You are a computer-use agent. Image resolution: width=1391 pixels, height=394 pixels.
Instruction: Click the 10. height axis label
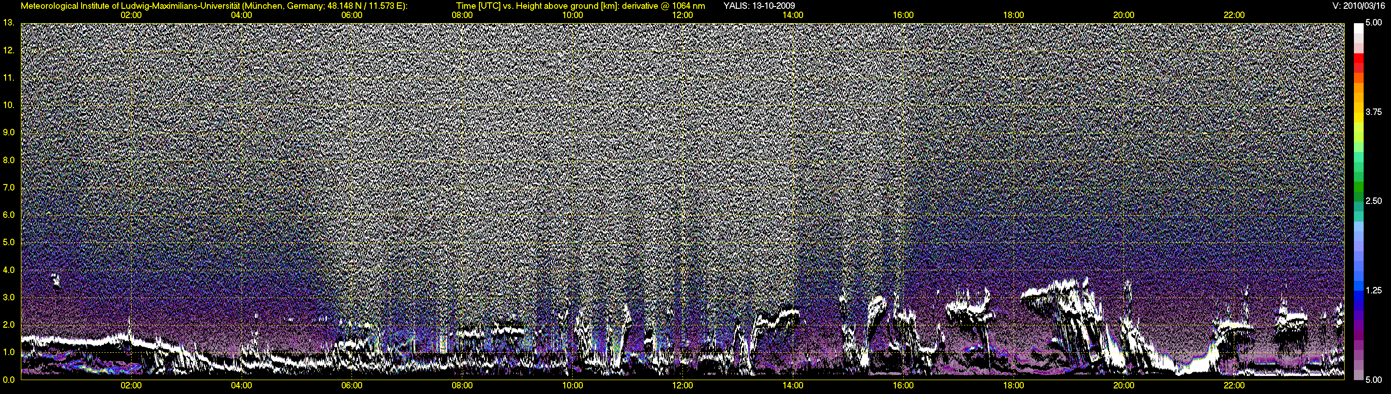pos(9,105)
